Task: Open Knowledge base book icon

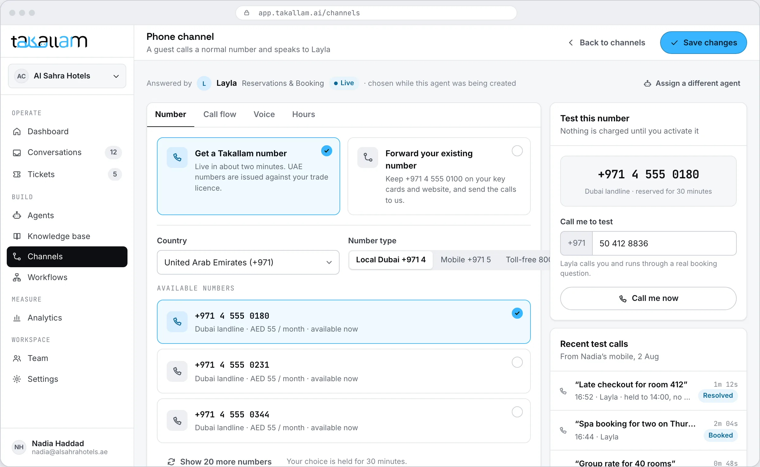Action: pyautogui.click(x=17, y=236)
